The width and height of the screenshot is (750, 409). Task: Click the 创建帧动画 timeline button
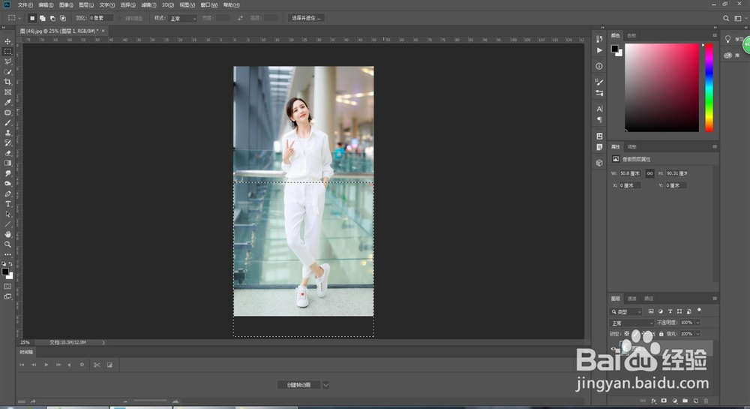(x=298, y=384)
